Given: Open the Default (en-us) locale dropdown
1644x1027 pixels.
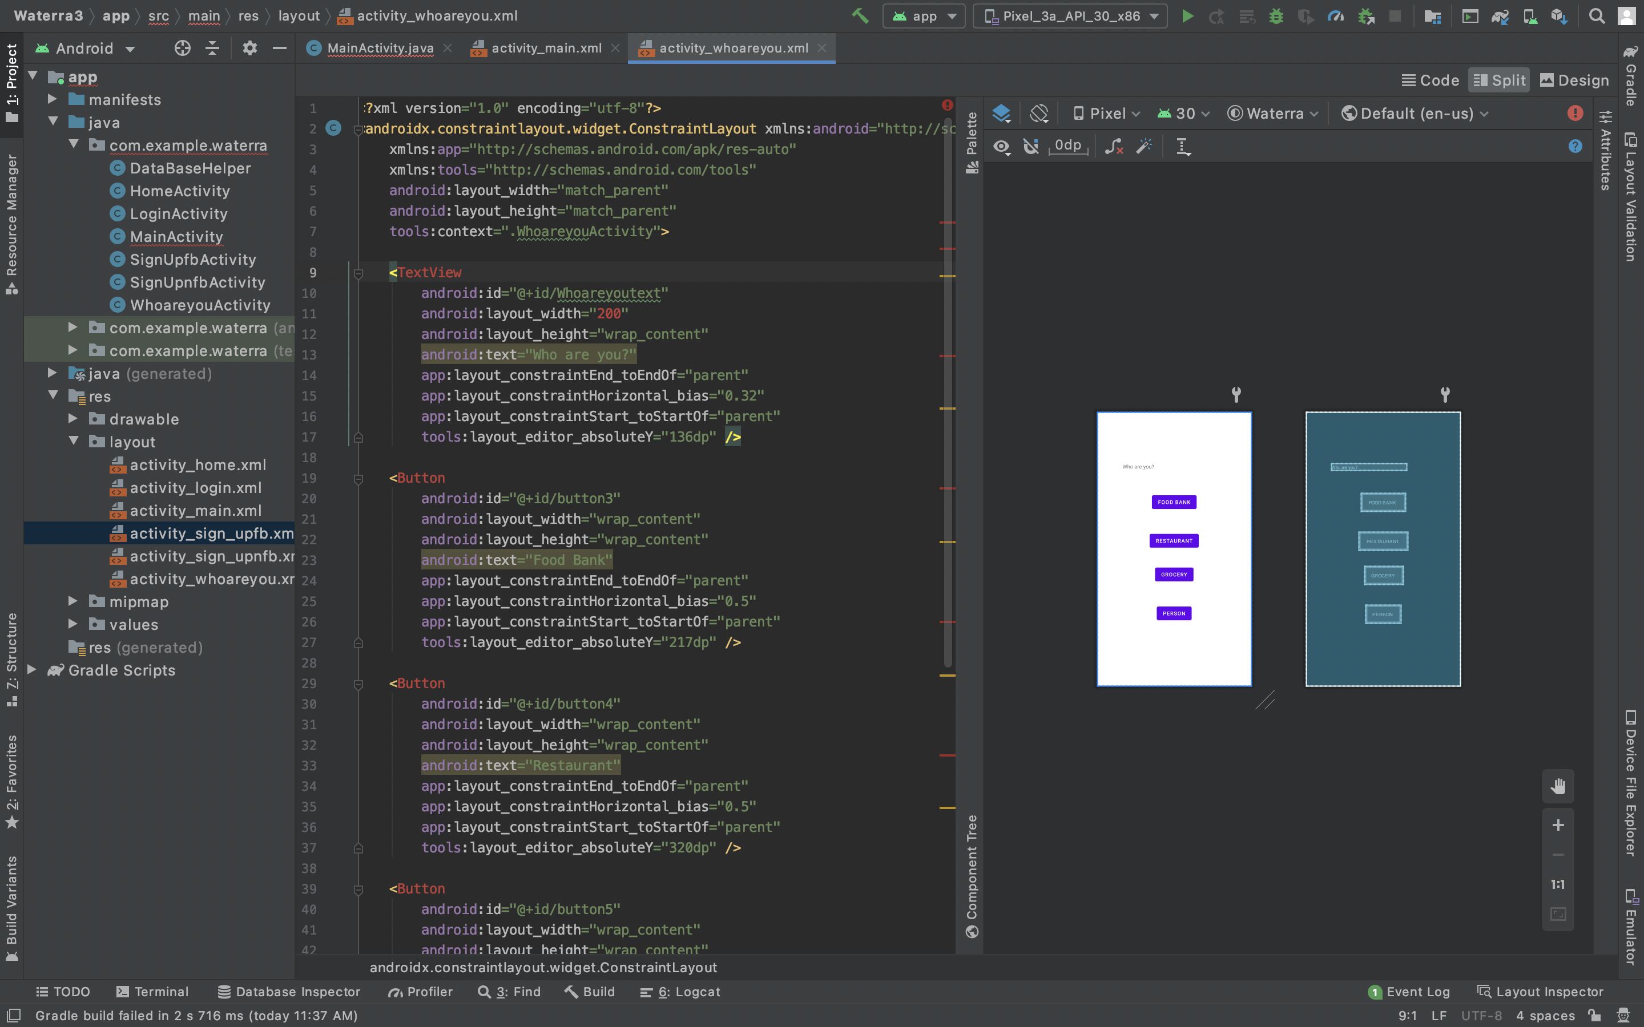Looking at the screenshot, I should point(1415,114).
